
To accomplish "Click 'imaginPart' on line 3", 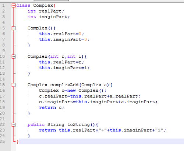I will (x=53, y=17).
